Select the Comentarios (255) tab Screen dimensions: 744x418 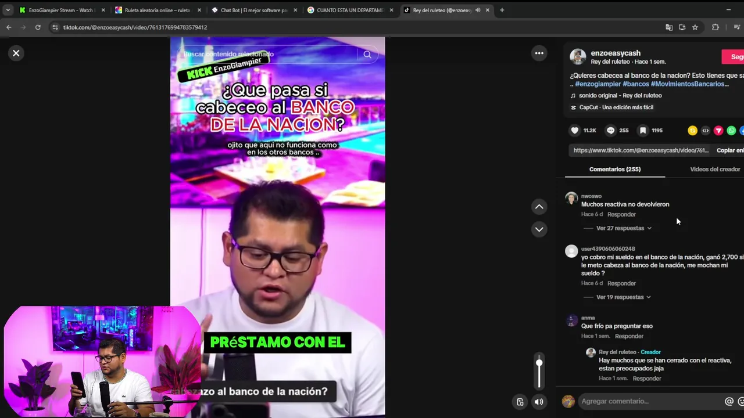pos(615,170)
